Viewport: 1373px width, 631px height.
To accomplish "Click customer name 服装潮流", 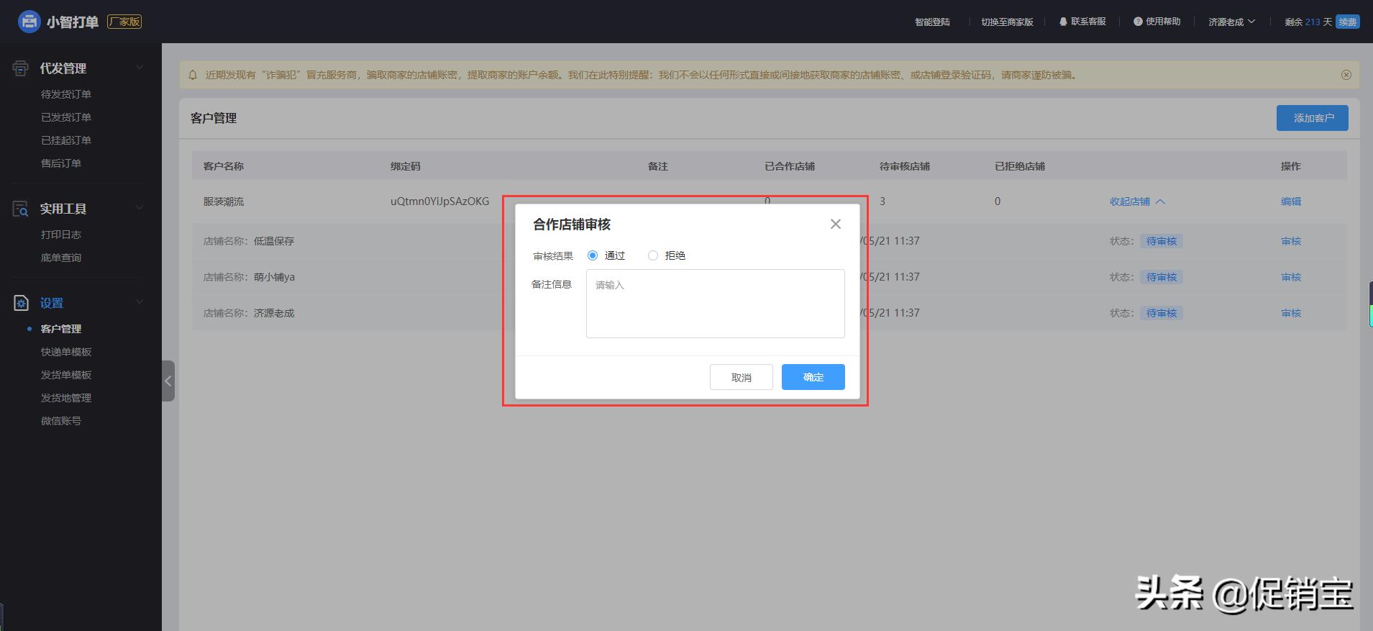I will [x=224, y=201].
